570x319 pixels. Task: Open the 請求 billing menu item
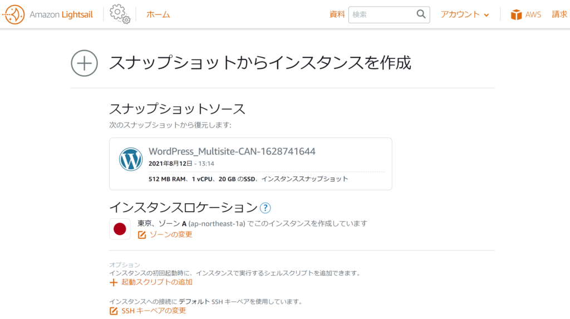(559, 14)
